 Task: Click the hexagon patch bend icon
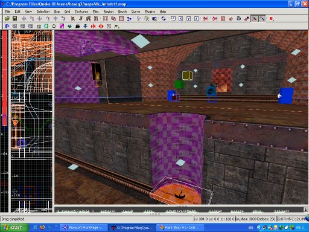coord(54,26)
